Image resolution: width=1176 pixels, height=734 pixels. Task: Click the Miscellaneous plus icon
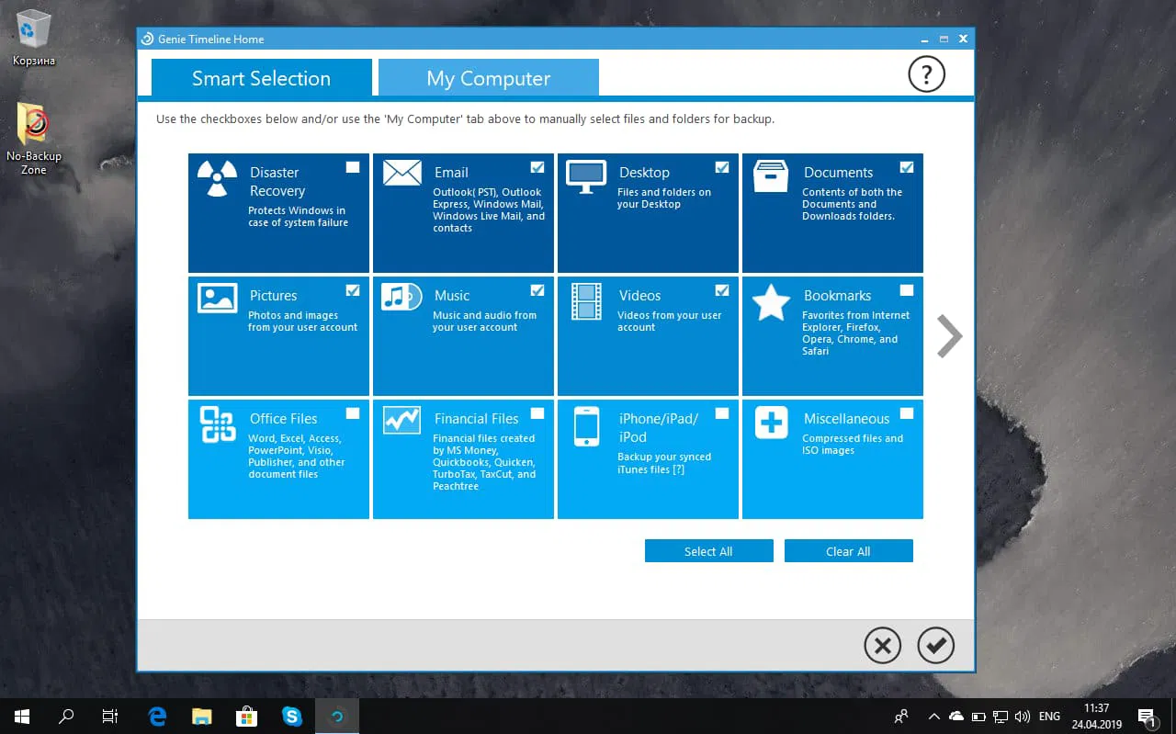pos(771,423)
